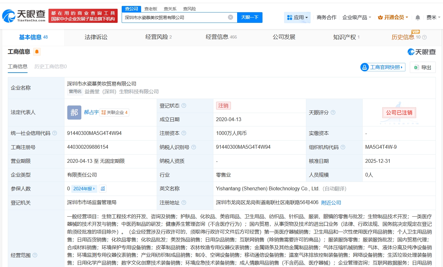Expand the 应用 dropdown
Viewport: 443px width, 267px height.
(x=297, y=18)
